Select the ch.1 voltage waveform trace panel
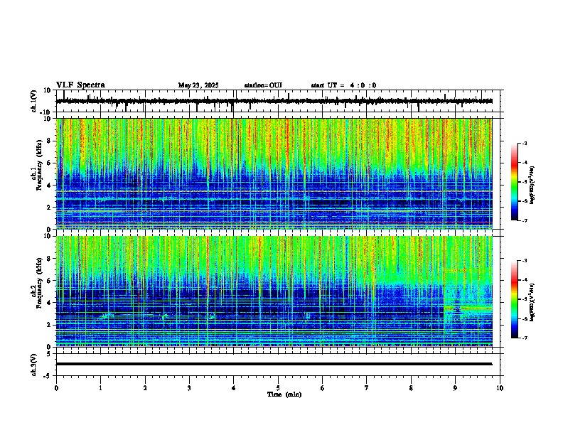 [279, 101]
